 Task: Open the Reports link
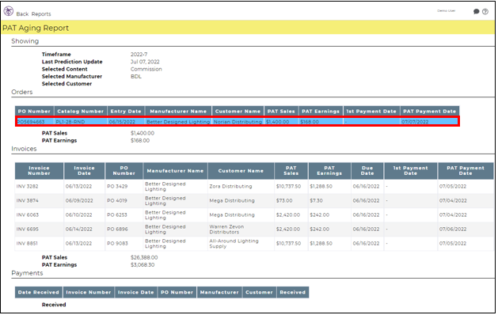(x=41, y=14)
